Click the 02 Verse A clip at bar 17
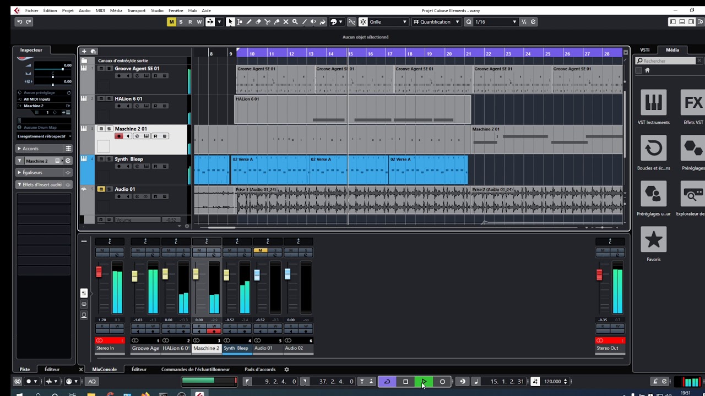This screenshot has width=705, height=396. (x=428, y=170)
